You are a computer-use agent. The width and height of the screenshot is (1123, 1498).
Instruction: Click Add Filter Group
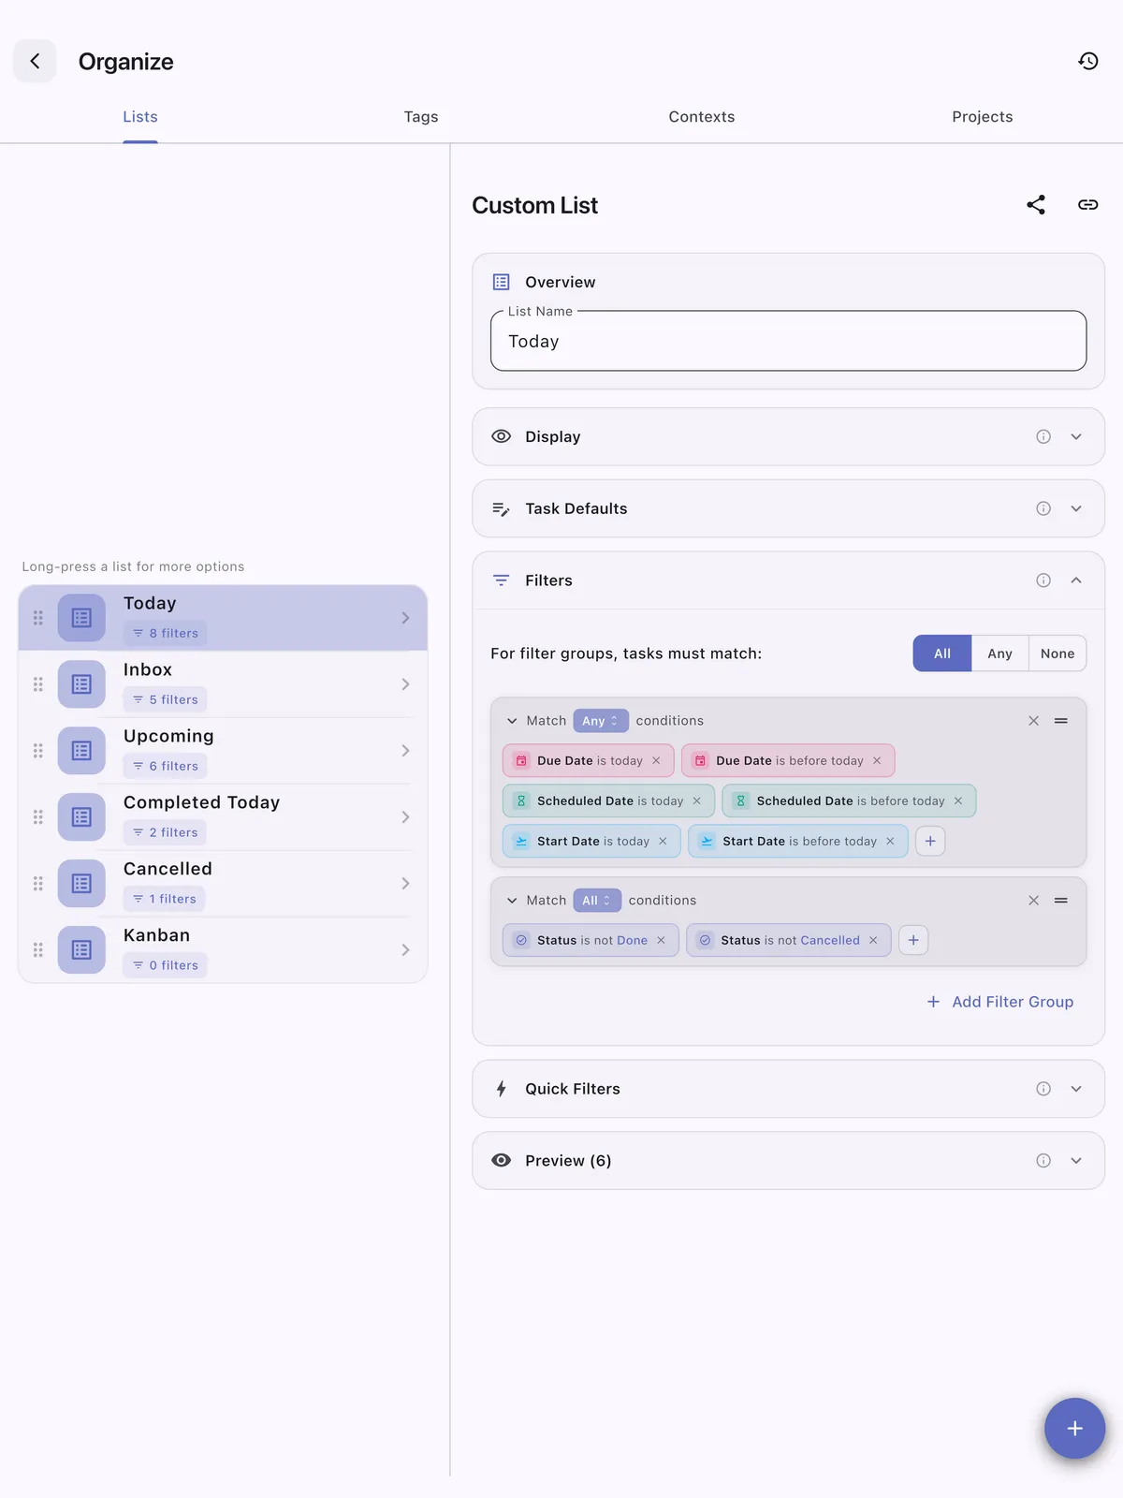(999, 1002)
